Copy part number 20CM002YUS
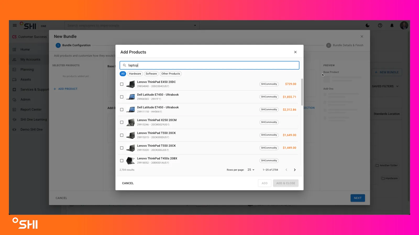419x235 pixels. pos(168,125)
